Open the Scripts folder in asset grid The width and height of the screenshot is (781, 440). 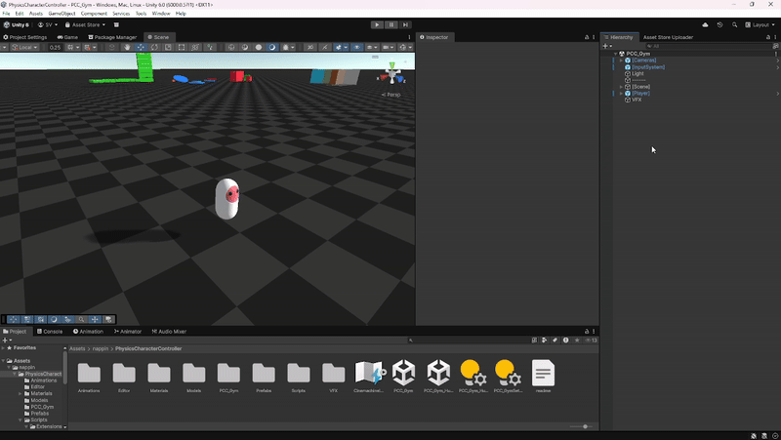(x=299, y=375)
